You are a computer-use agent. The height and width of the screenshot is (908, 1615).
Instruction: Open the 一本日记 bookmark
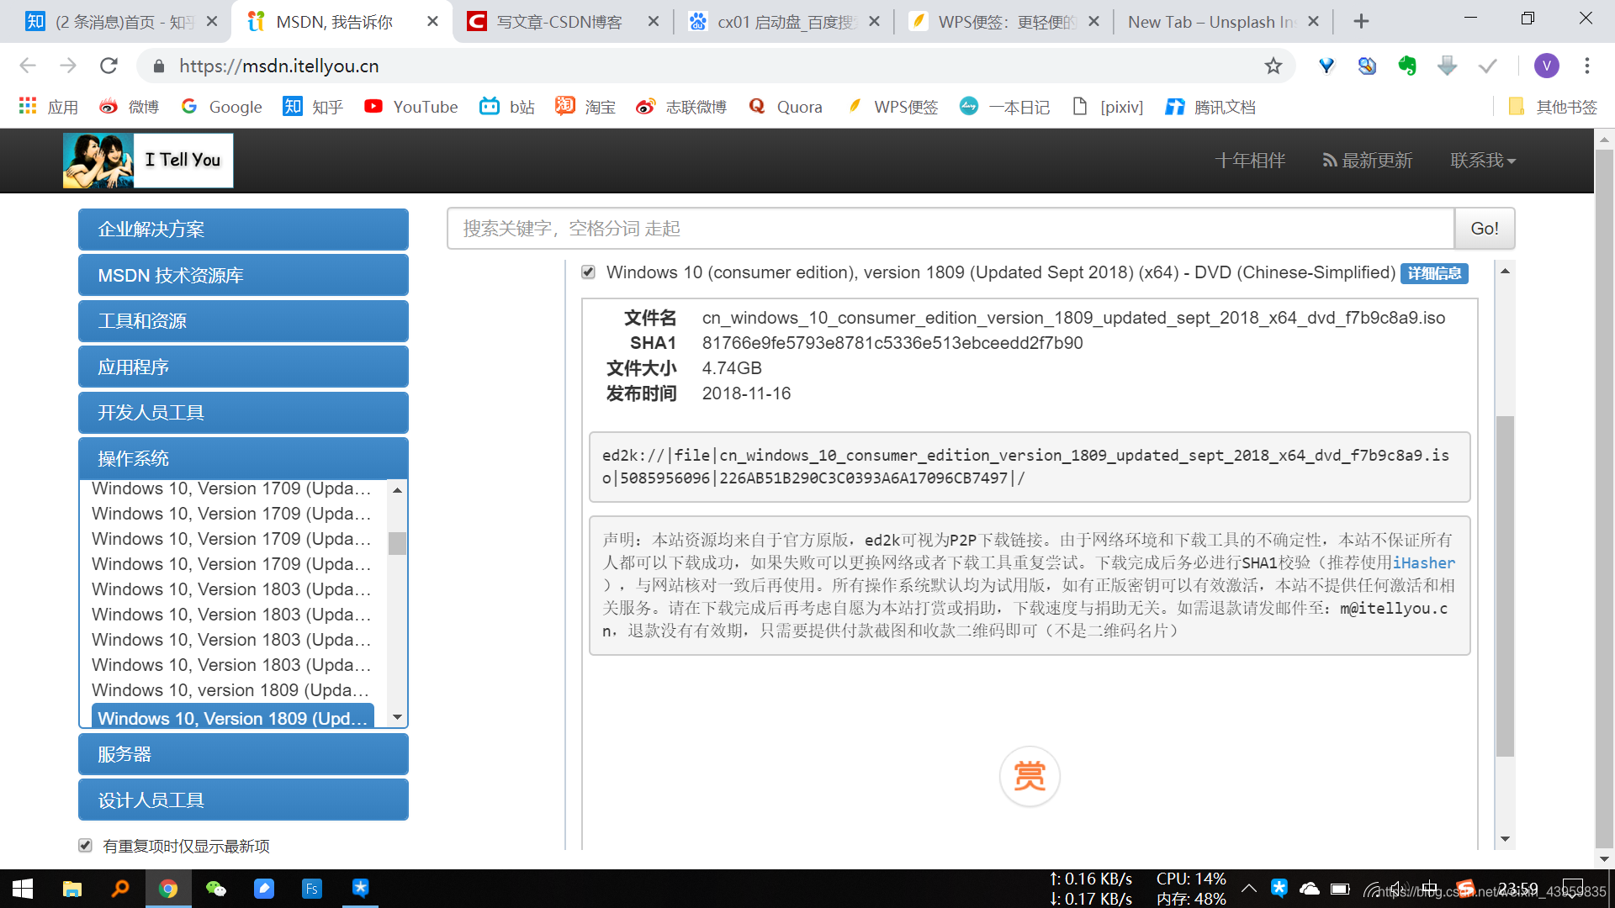pyautogui.click(x=1006, y=107)
